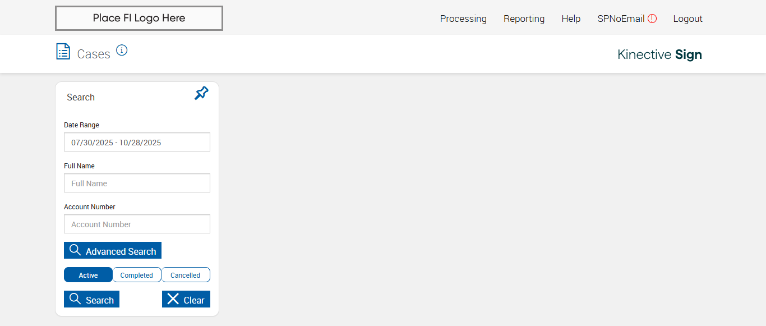Click the X icon on Clear button

point(173,299)
